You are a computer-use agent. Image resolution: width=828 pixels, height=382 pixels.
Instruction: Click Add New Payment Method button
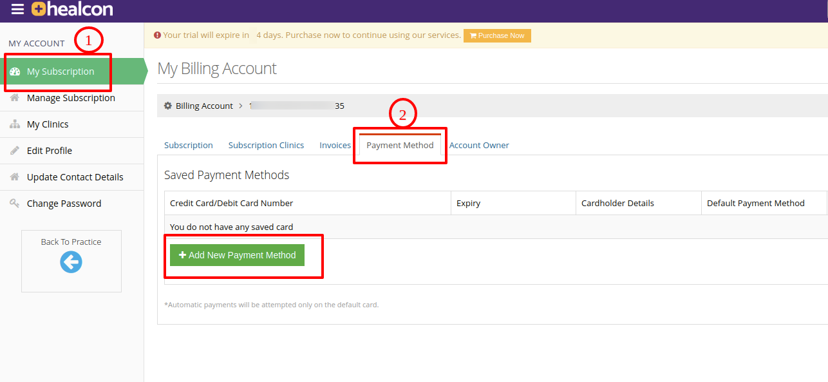coord(237,255)
